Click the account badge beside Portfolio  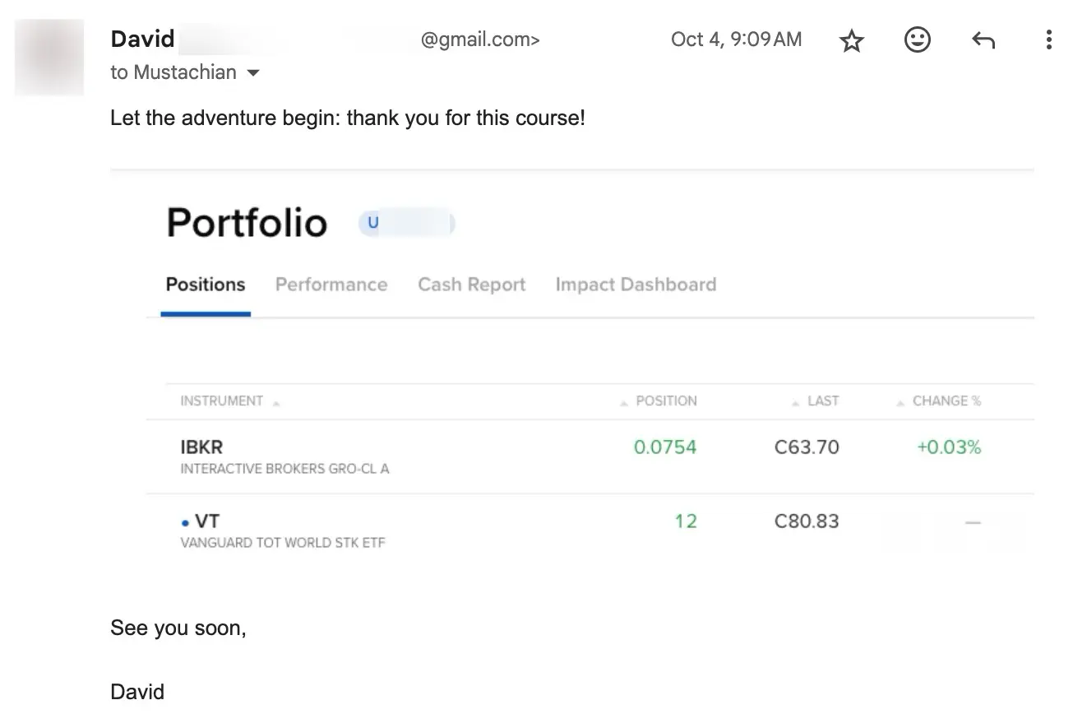406,223
